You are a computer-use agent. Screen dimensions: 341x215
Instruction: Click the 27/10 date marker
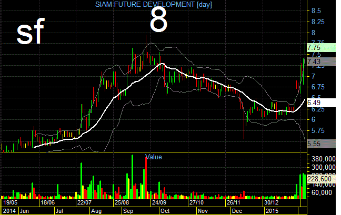196,202
